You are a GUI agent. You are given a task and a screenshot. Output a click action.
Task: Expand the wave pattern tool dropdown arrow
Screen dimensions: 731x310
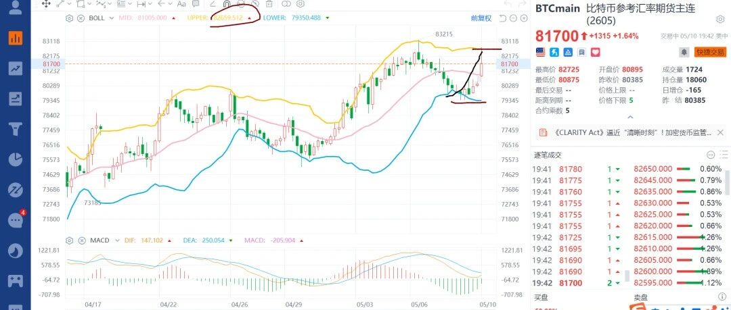pos(110,4)
